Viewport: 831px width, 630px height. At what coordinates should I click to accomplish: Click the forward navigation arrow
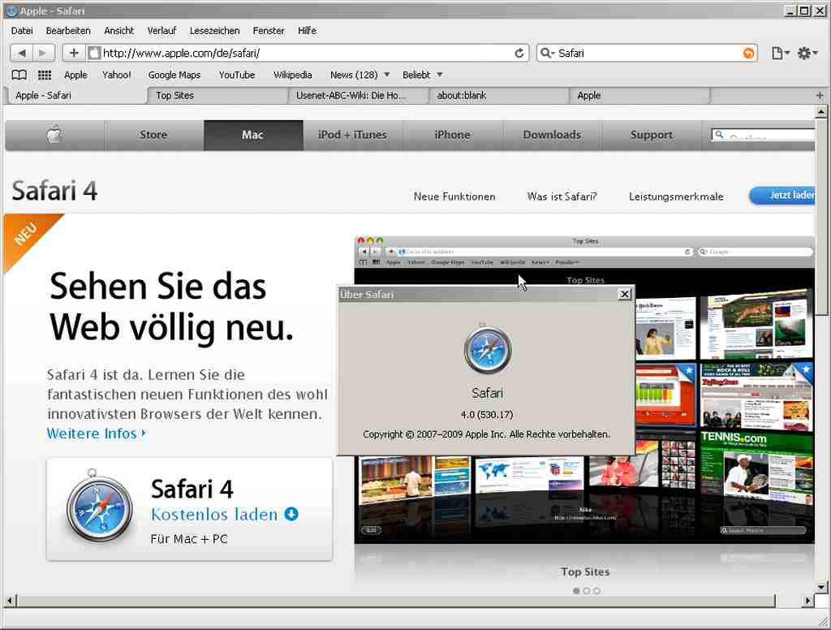43,53
